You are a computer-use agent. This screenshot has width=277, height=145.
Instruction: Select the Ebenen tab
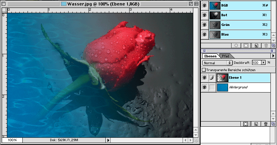tap(210, 56)
